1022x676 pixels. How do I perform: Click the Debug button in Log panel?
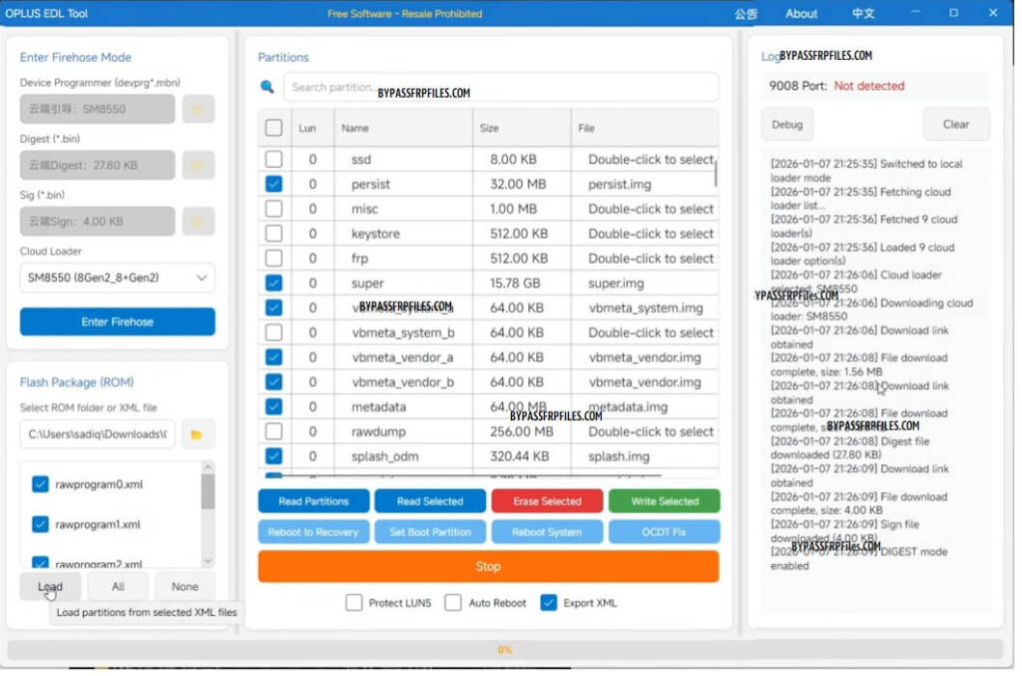(787, 125)
